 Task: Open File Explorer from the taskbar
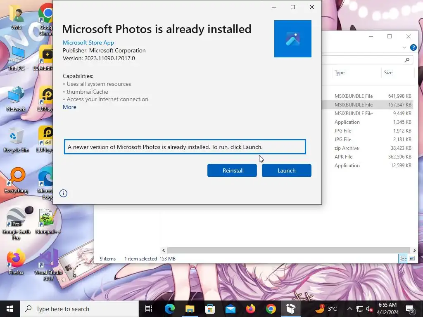tap(190, 309)
